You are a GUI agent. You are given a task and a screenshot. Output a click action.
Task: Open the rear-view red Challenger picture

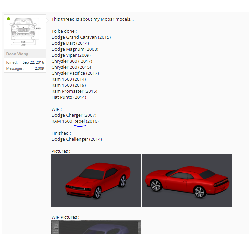187,180
